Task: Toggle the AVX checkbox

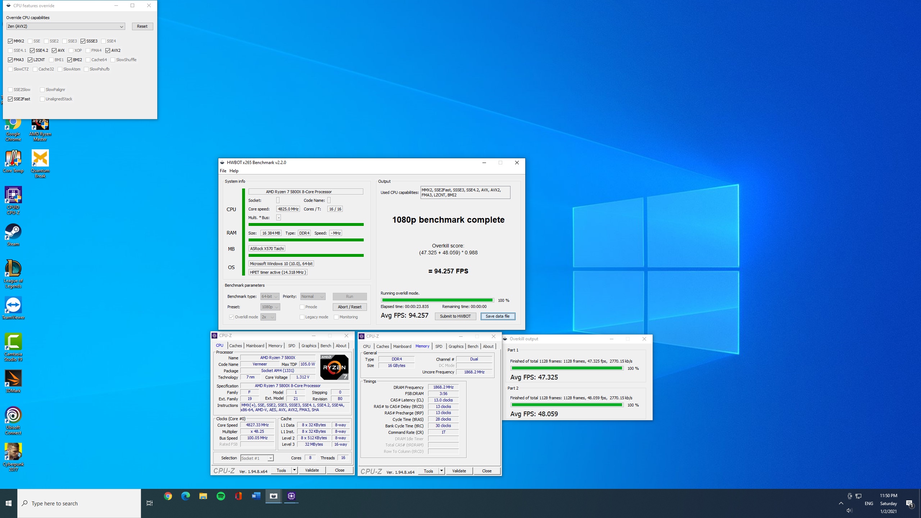Action: pos(54,50)
